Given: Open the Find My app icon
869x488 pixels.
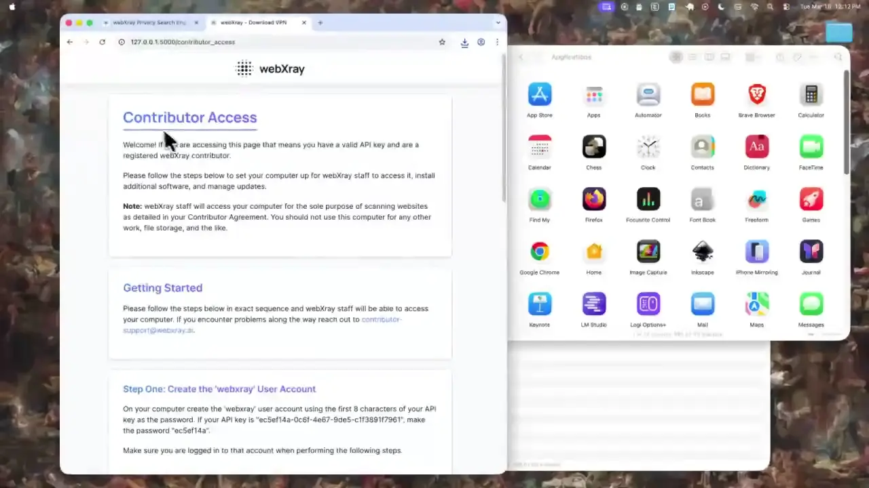Looking at the screenshot, I should (540, 199).
